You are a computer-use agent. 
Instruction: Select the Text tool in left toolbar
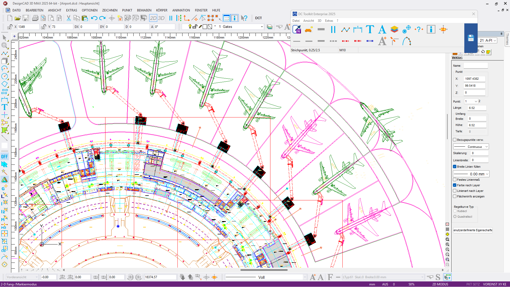coord(5,107)
